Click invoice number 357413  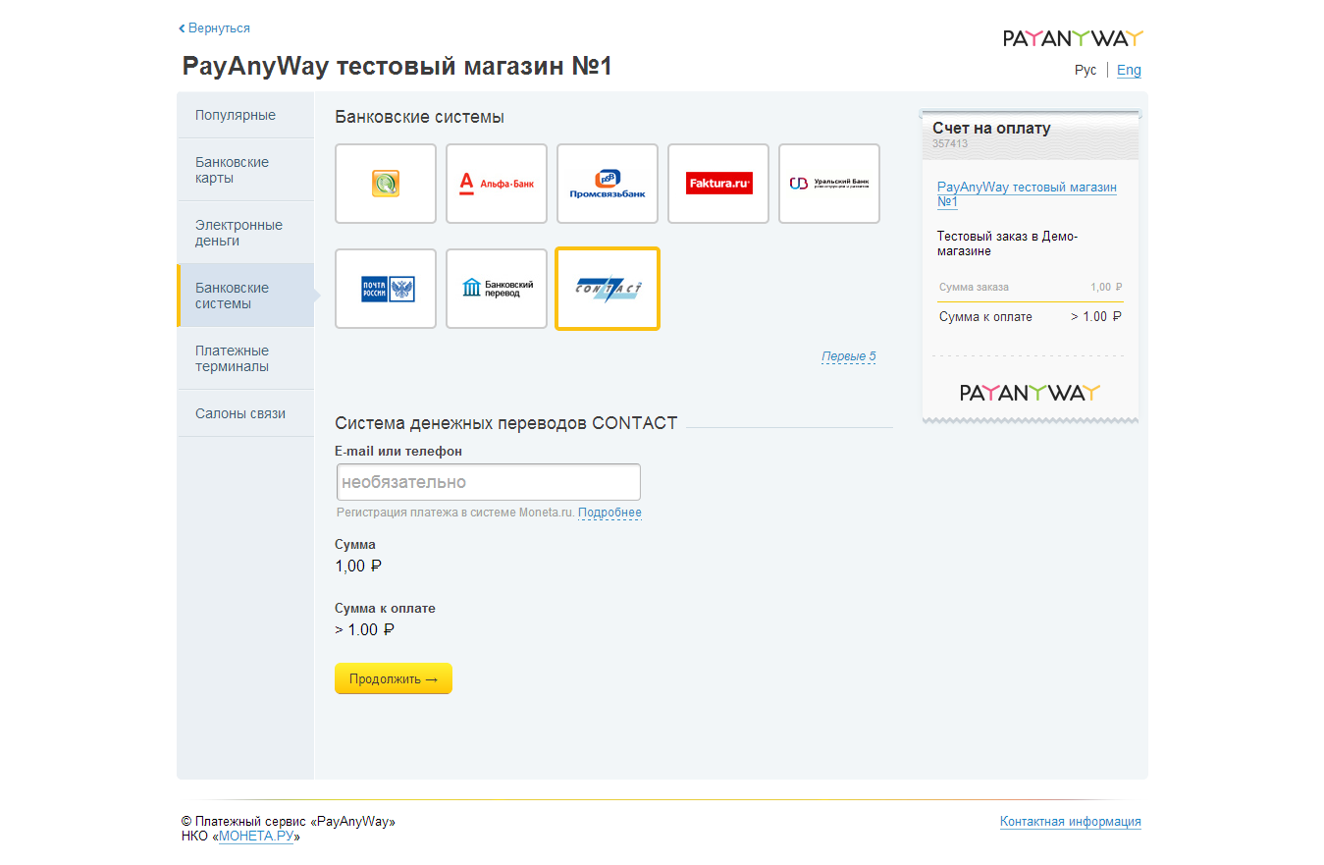950,143
